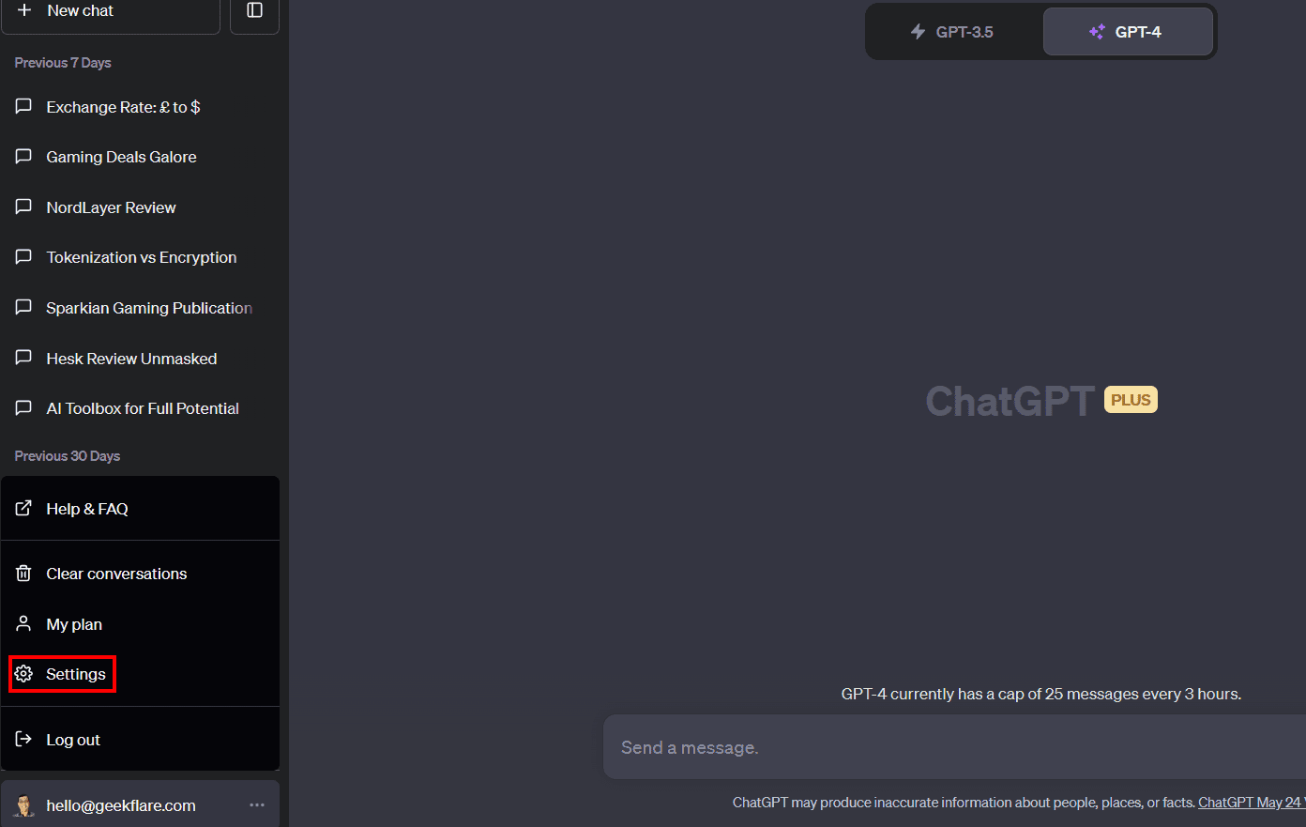This screenshot has height=827, width=1306.
Task: Open the Hesk Review Unmasked conversation
Action: [131, 358]
